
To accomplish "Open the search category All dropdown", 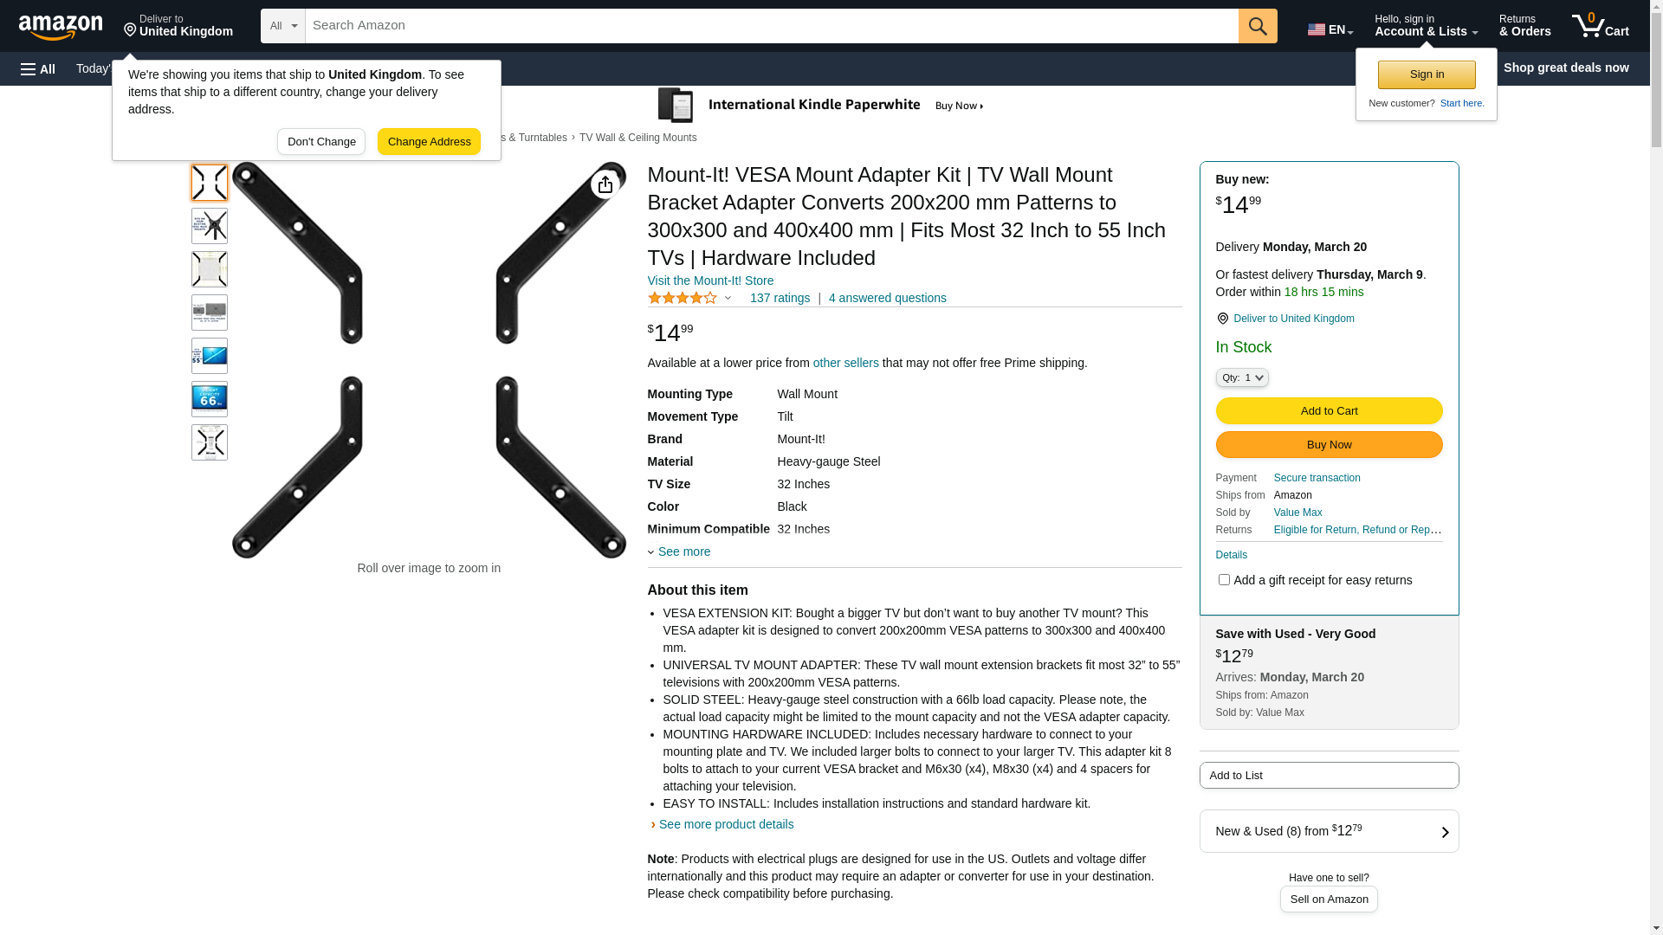I will click(x=282, y=26).
